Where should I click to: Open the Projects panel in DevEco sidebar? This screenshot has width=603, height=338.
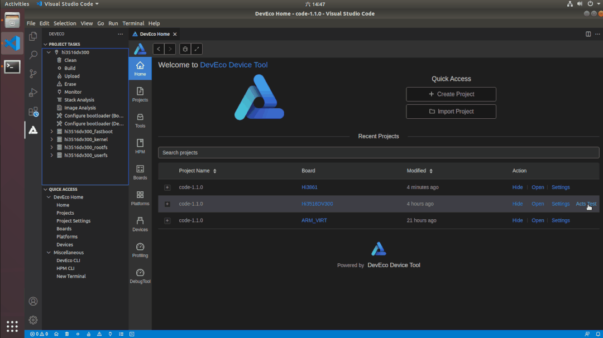click(x=140, y=94)
